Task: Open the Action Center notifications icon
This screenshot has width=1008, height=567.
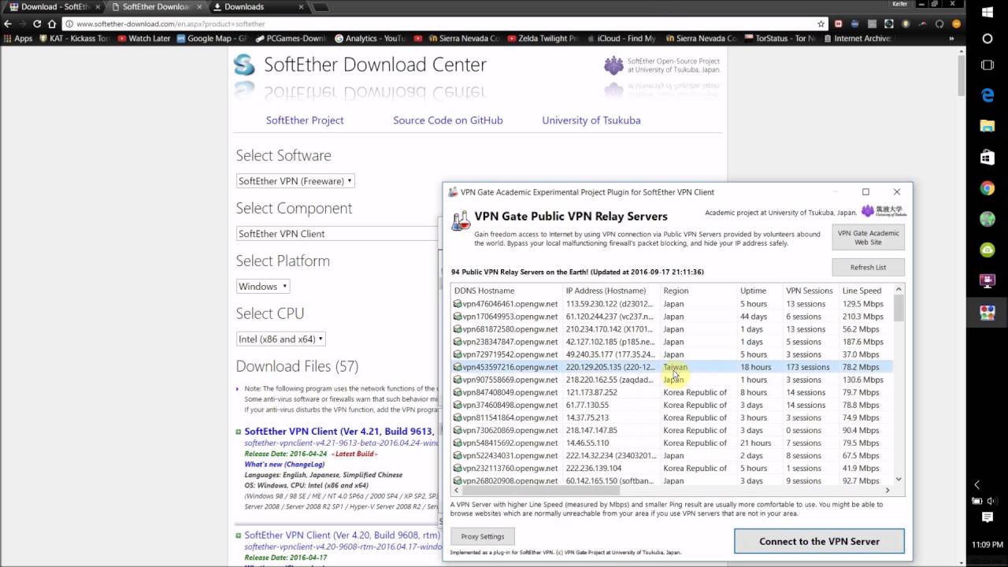Action: (988, 517)
